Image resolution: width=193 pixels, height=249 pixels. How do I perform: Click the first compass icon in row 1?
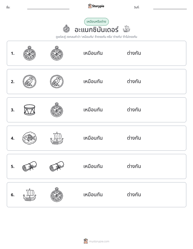[x=29, y=53]
